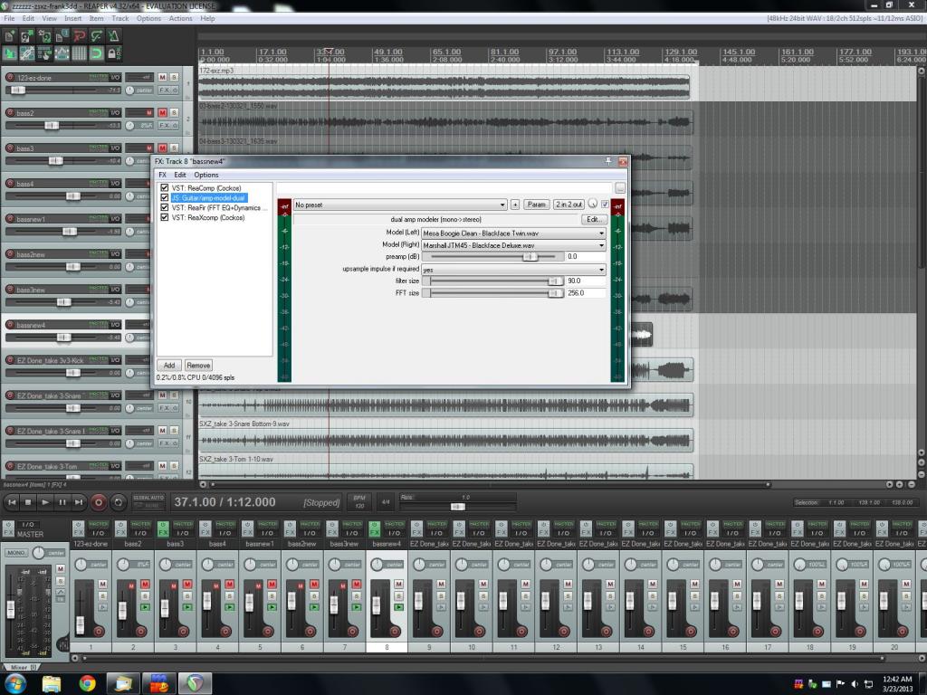Image resolution: width=927 pixels, height=695 pixels.
Task: Open the Model (Right) amp dropdown
Action: click(x=513, y=245)
